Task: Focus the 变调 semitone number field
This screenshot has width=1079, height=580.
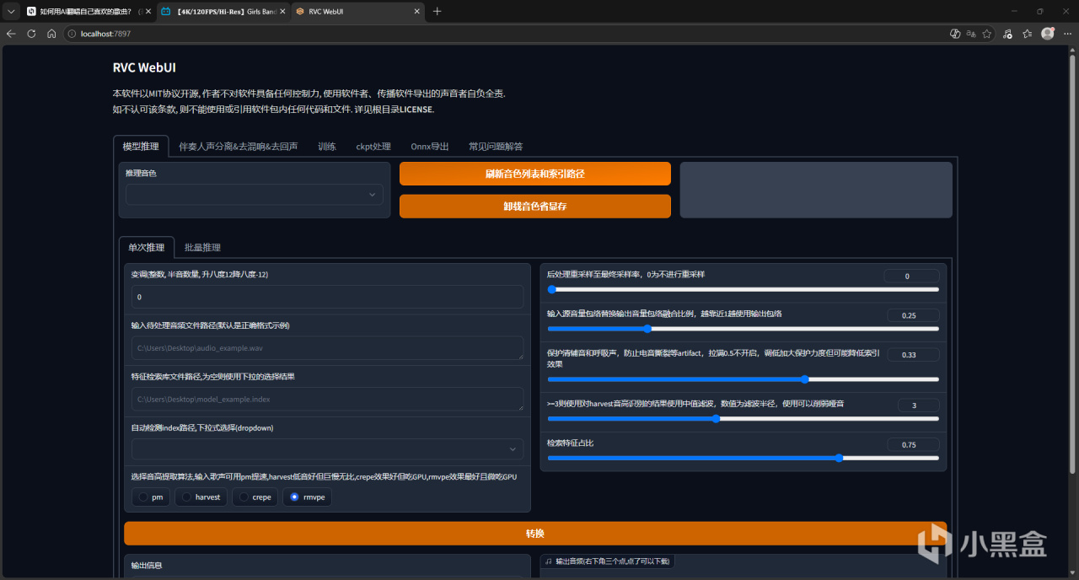Action: point(327,297)
